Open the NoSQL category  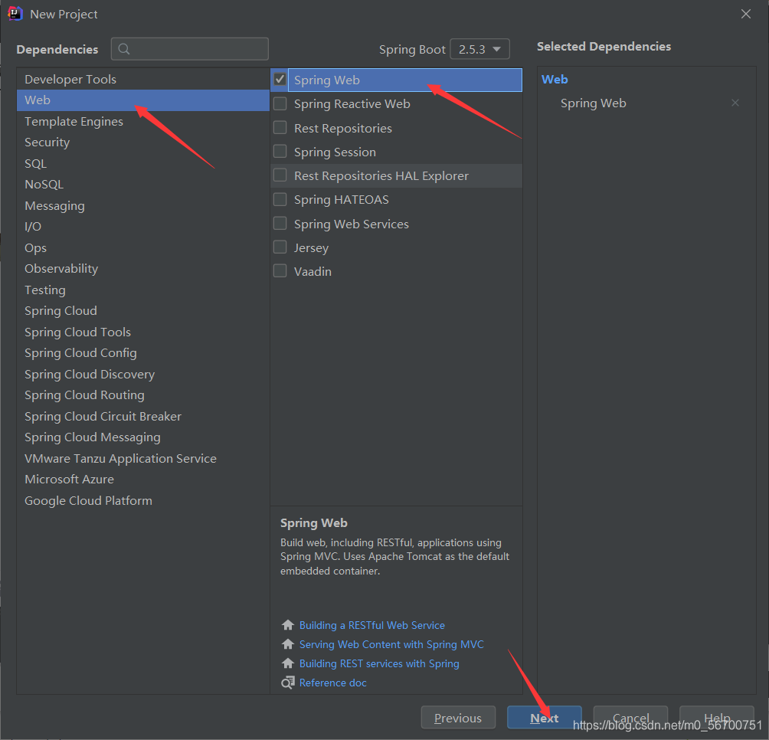[x=142, y=185]
